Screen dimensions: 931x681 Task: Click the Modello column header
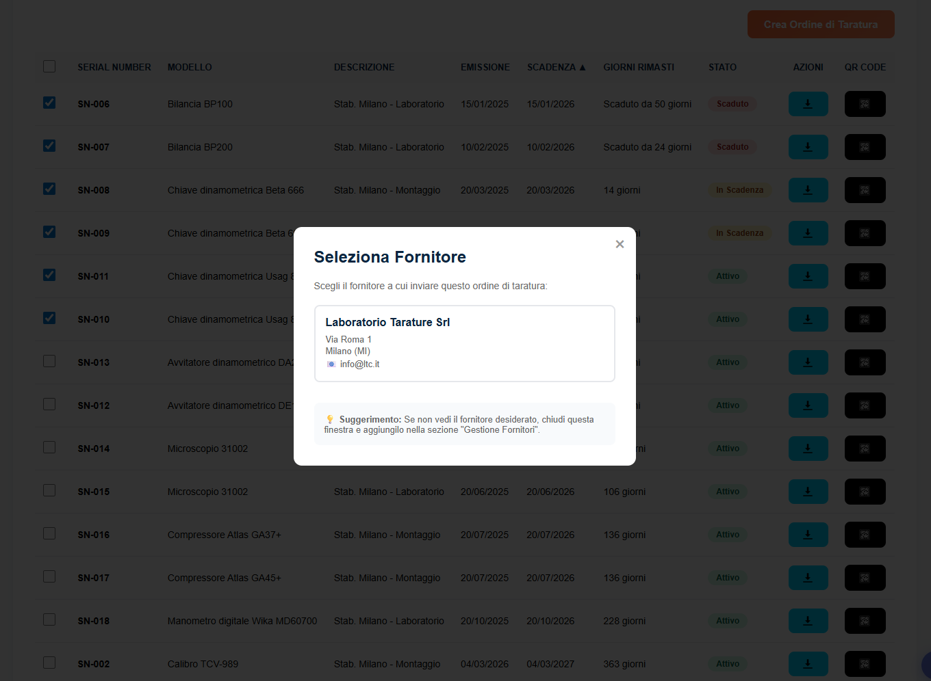click(190, 67)
